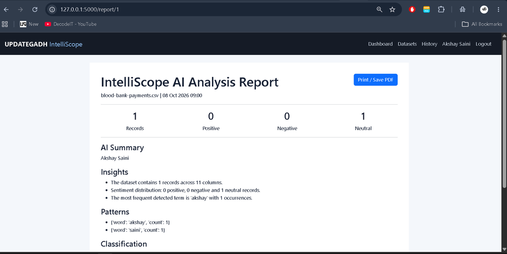Open the browser three-dot menu
This screenshot has width=507, height=254.
pyautogui.click(x=498, y=10)
